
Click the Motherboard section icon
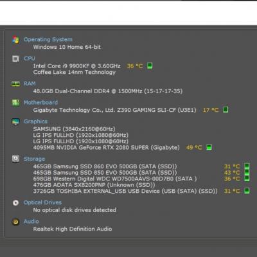15,103
